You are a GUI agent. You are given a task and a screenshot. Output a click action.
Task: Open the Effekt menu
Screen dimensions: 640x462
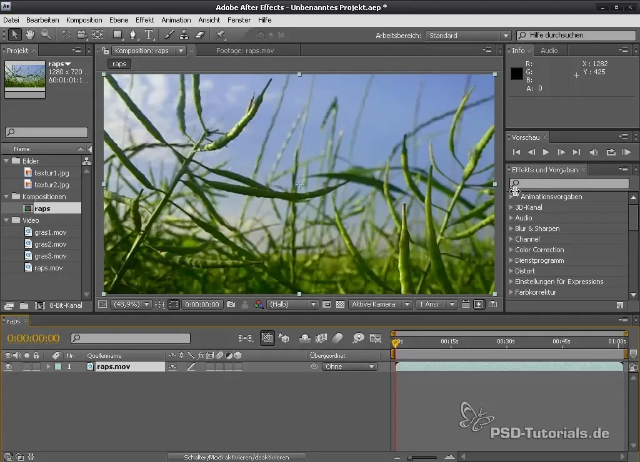coord(144,20)
